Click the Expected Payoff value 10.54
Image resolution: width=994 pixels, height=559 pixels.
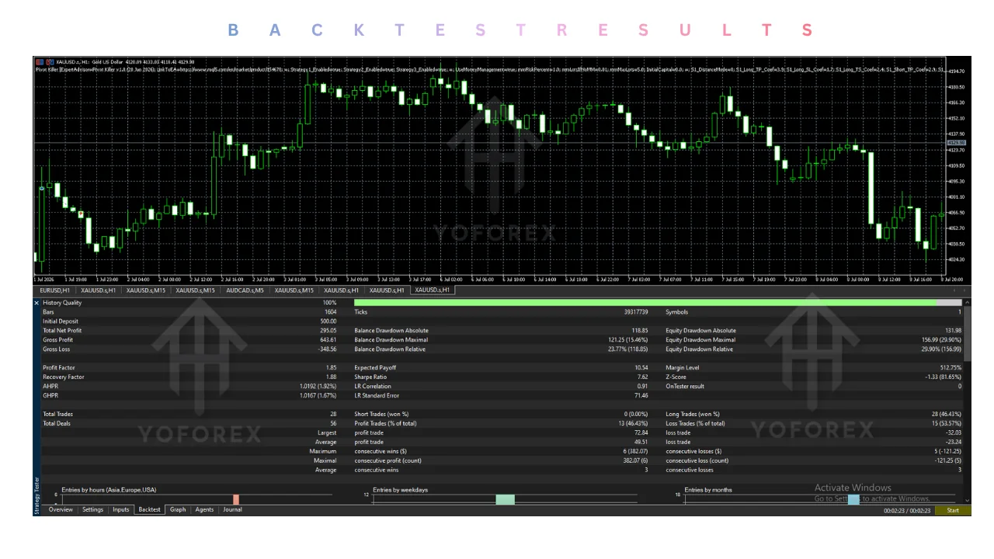pyautogui.click(x=641, y=368)
